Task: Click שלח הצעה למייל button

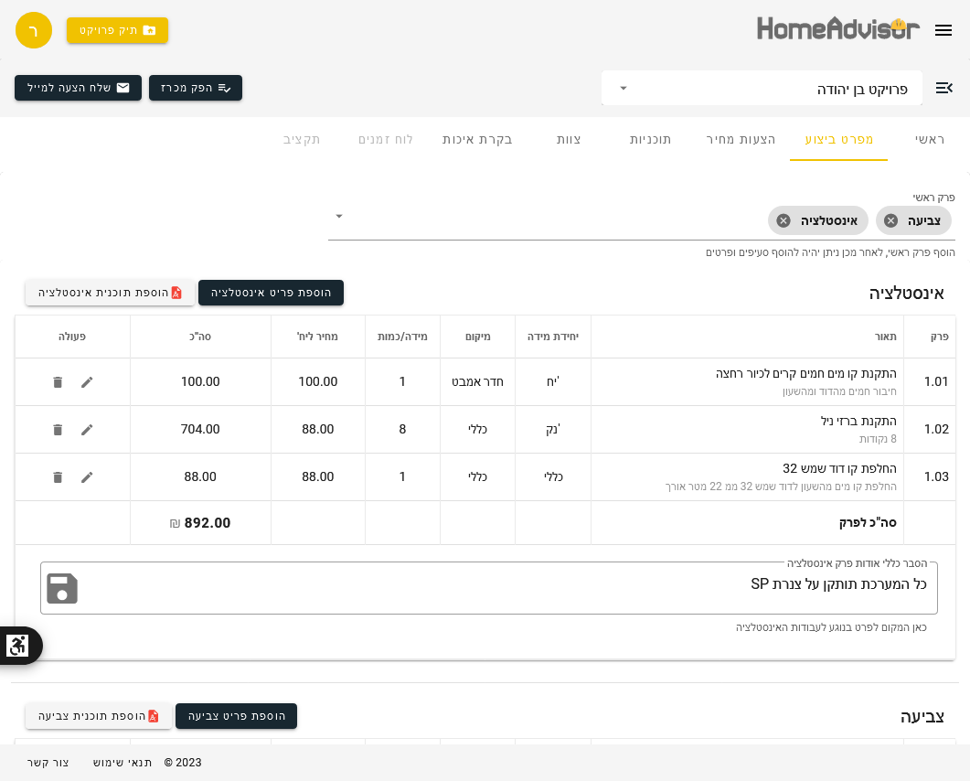Action: coord(79,88)
